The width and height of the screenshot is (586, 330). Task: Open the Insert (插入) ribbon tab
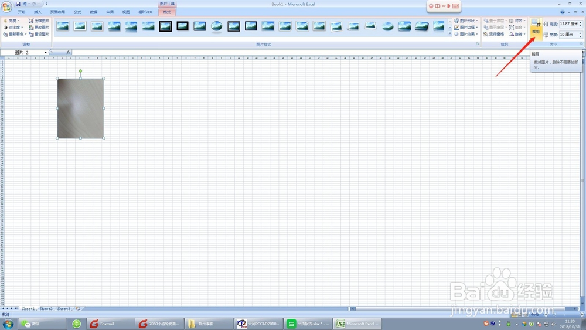click(38, 12)
